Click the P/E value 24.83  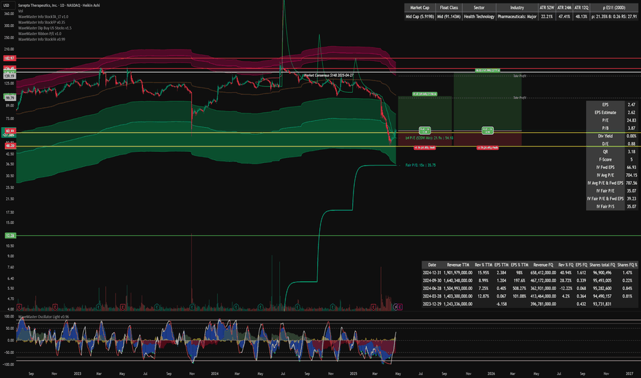631,120
